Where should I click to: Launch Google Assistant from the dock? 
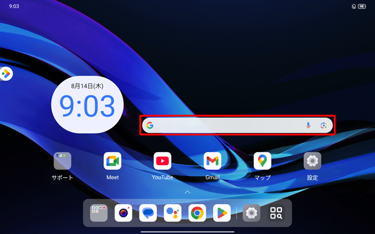[x=172, y=213]
